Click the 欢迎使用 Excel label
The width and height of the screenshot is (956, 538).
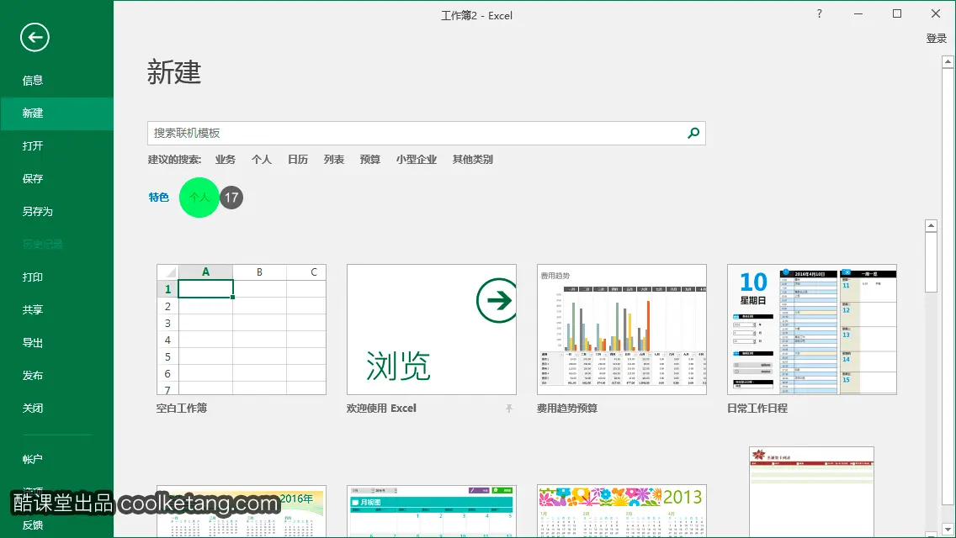[x=382, y=409]
